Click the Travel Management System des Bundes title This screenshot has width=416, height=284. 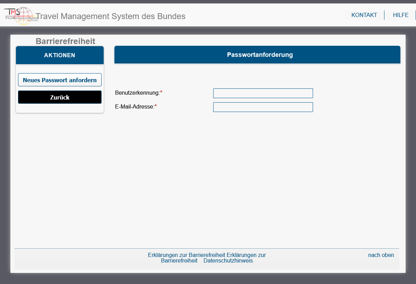(111, 16)
